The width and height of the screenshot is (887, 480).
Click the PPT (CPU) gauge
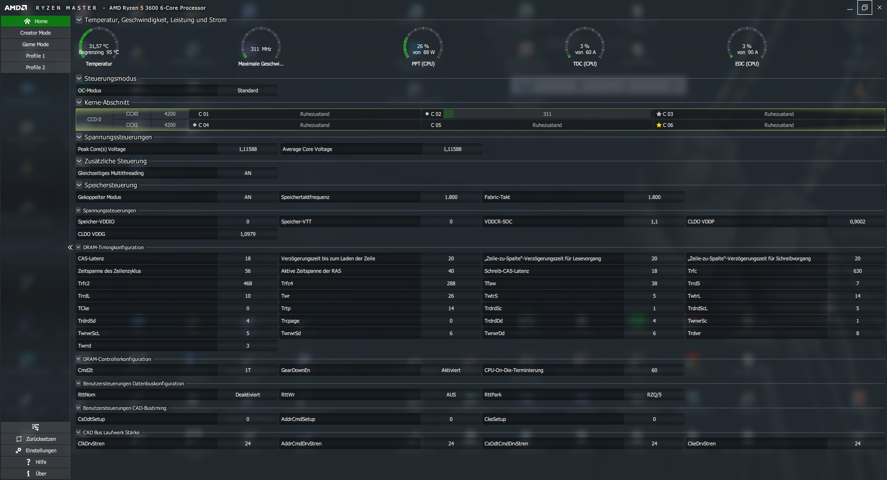point(423,47)
